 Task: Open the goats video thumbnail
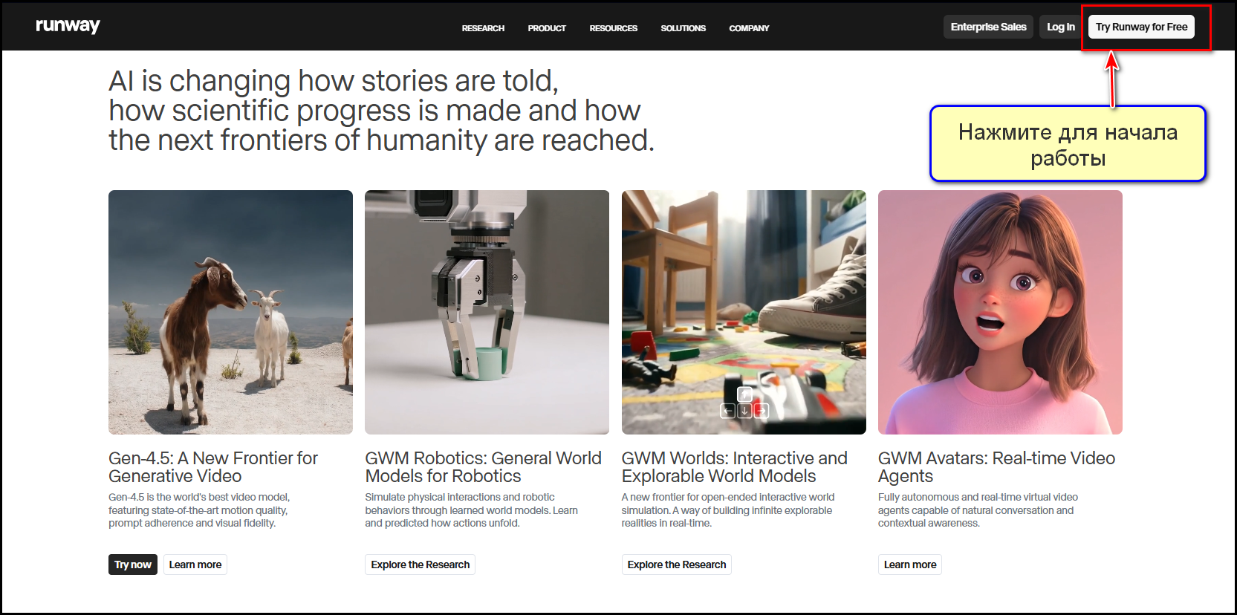tap(230, 312)
